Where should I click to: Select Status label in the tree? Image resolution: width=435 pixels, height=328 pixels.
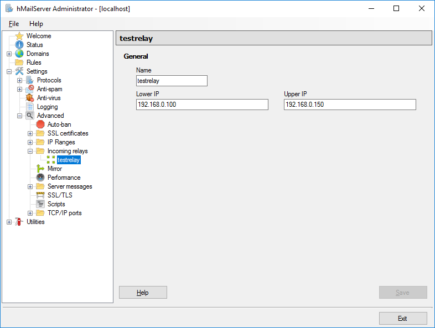pos(35,45)
